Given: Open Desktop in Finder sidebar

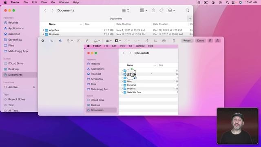Looking at the screenshot, I should (x=13, y=69).
